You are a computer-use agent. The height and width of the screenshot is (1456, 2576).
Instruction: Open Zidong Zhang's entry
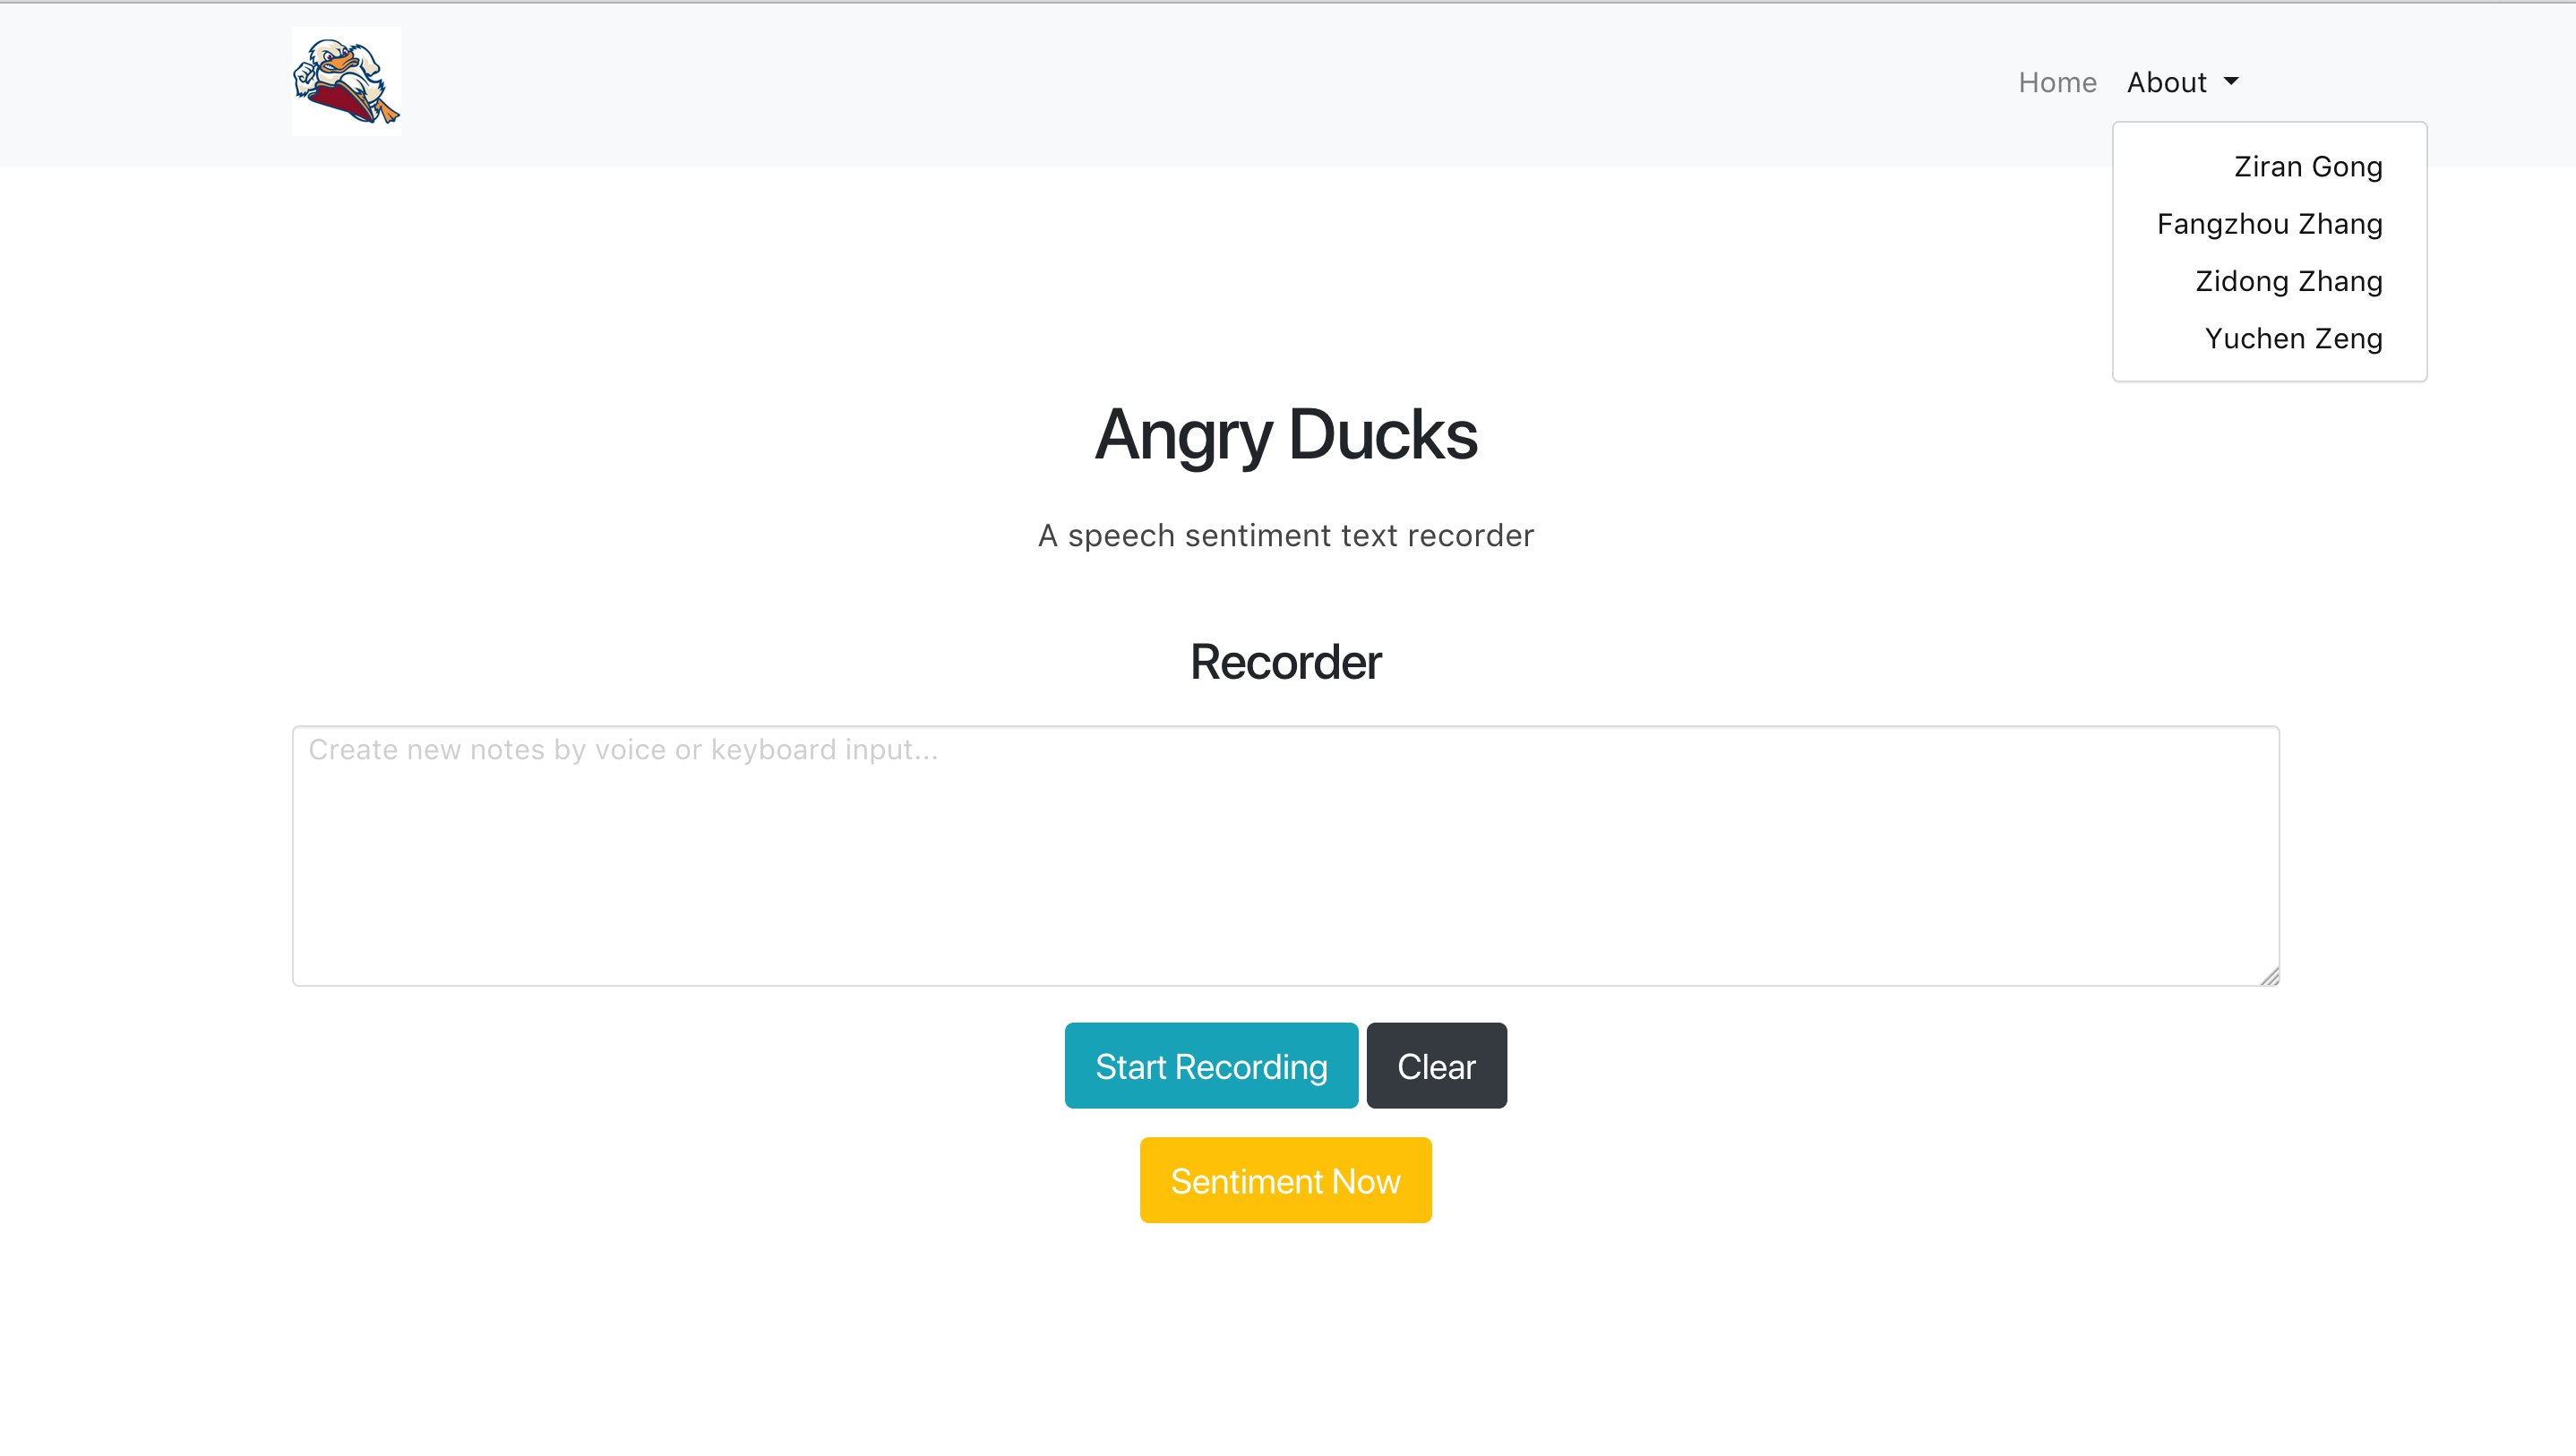[x=2288, y=281]
